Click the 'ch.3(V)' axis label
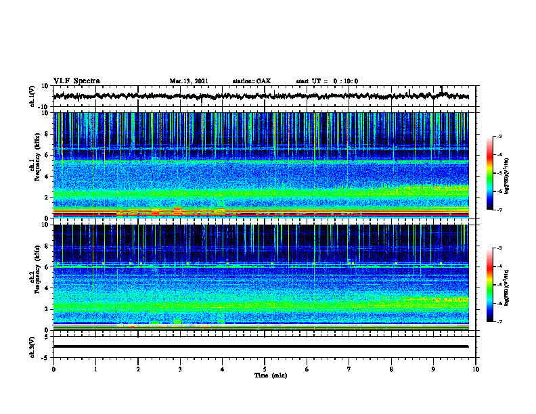This screenshot has width=536, height=414. click(x=32, y=347)
